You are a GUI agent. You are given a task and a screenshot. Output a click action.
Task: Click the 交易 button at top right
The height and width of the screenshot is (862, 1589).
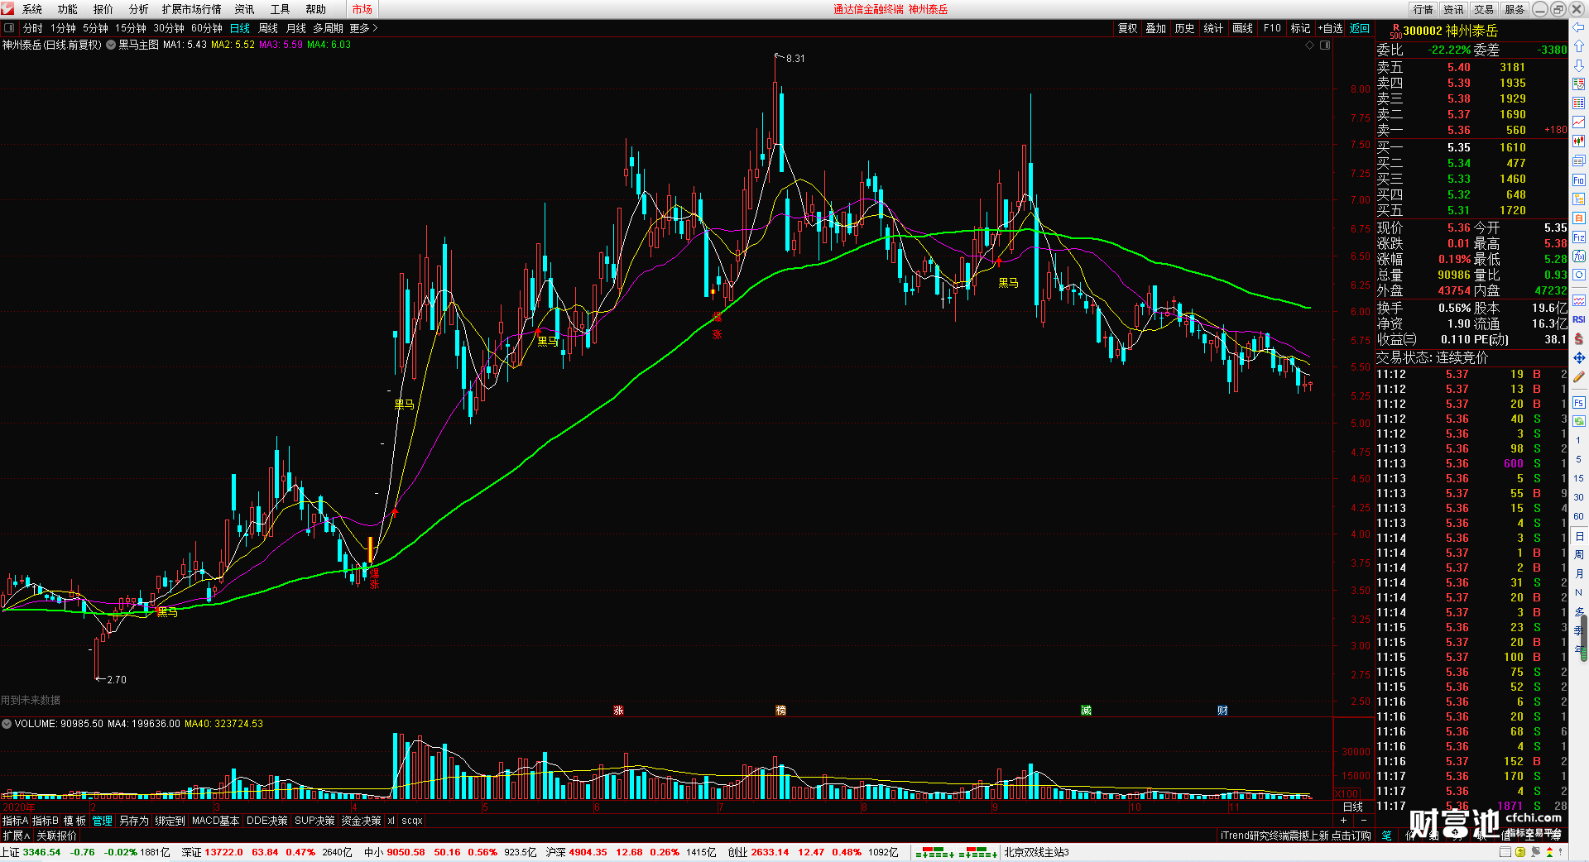pos(1484,9)
